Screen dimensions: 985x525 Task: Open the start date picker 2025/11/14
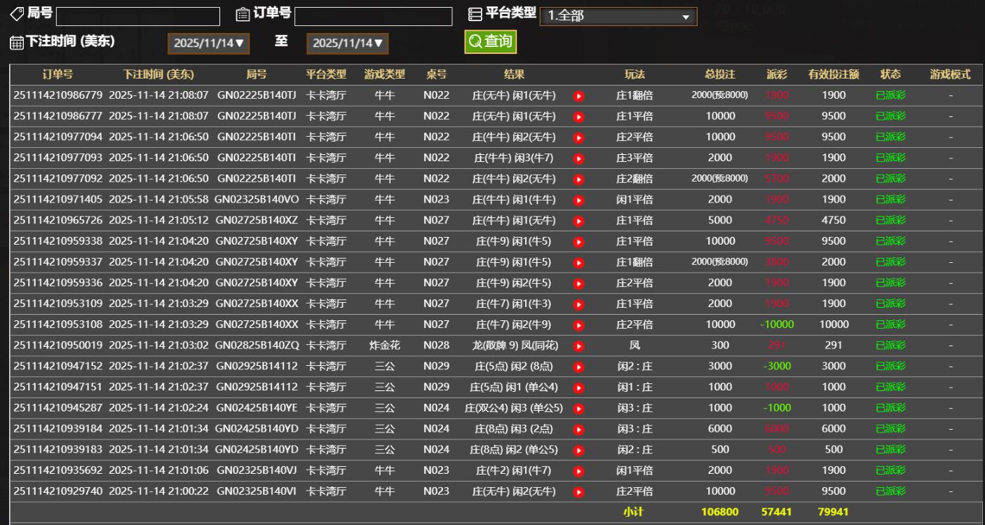(210, 43)
